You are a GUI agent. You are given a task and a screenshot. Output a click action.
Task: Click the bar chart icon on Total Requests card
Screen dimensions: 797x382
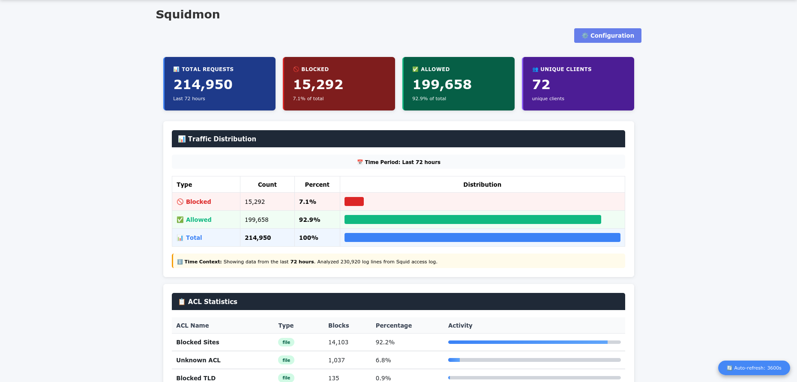[176, 69]
